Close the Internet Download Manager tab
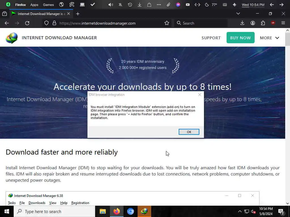This screenshot has height=217, width=290. click(69, 14)
